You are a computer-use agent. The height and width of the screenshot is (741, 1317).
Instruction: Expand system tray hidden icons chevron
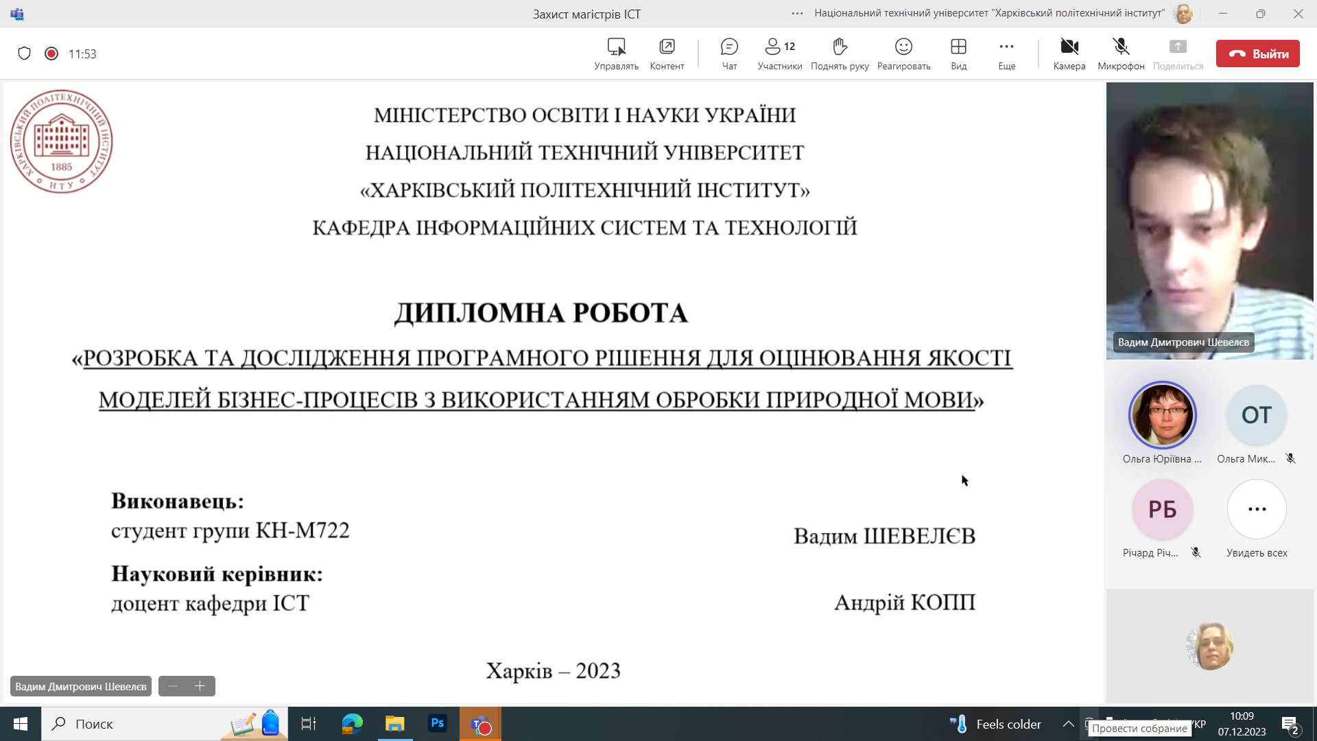pos(1068,724)
